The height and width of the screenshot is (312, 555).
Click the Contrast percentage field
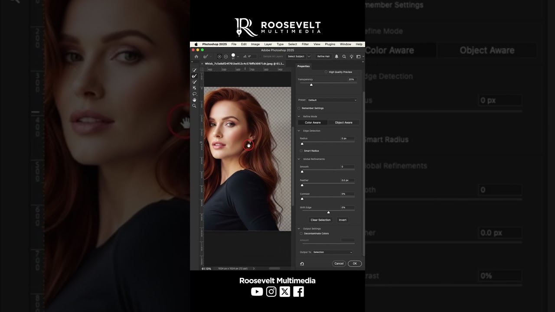[x=348, y=194]
